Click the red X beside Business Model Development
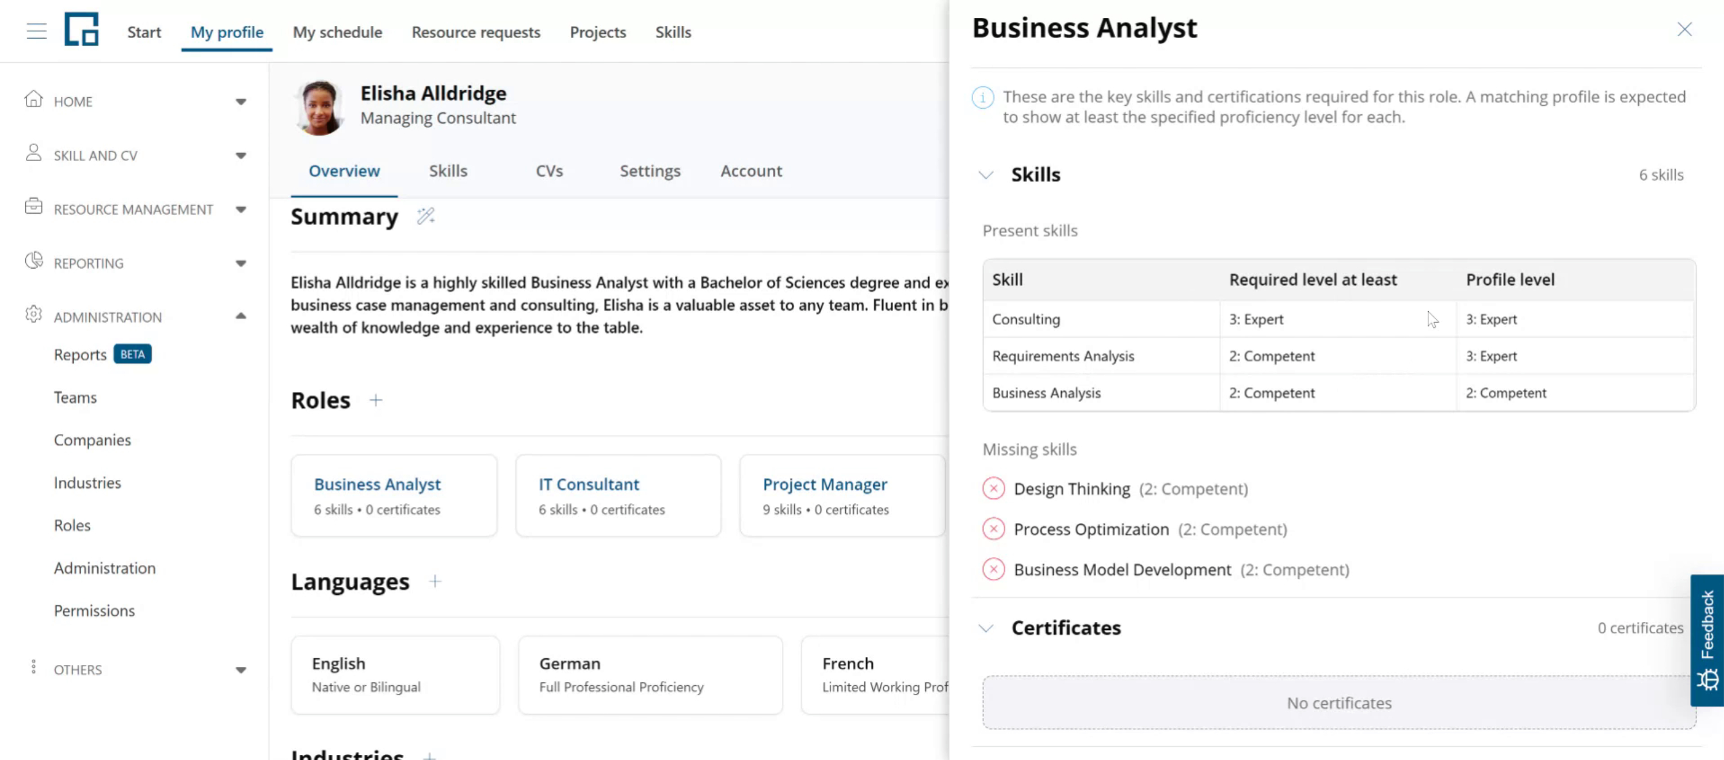This screenshot has width=1724, height=760. click(x=993, y=570)
